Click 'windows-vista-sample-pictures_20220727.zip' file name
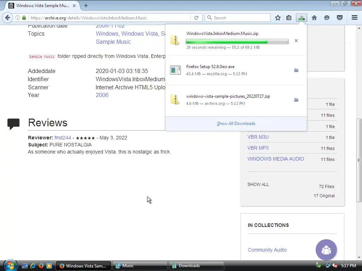This screenshot has height=271, width=362. 228,96
